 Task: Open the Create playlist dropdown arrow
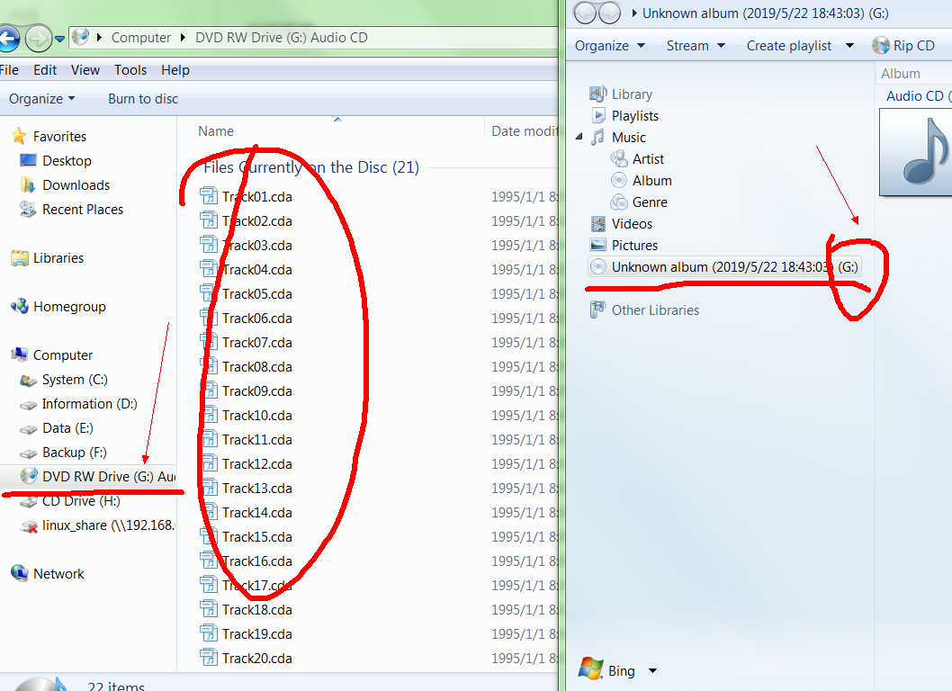(850, 46)
